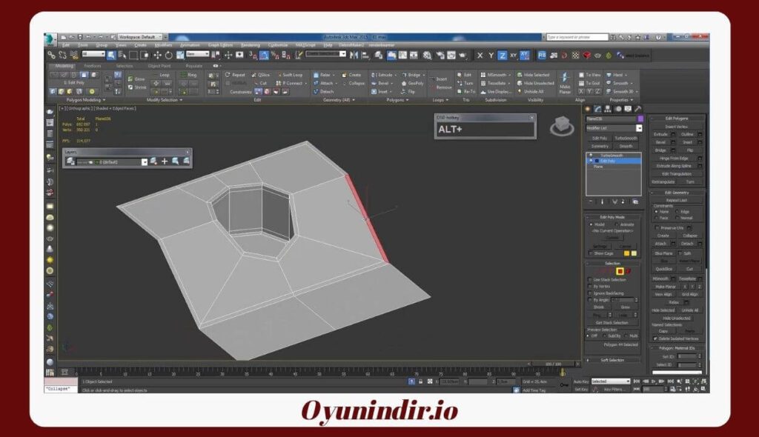Click Make Planar icon in ribbon
This screenshot has height=437, width=759.
565,83
